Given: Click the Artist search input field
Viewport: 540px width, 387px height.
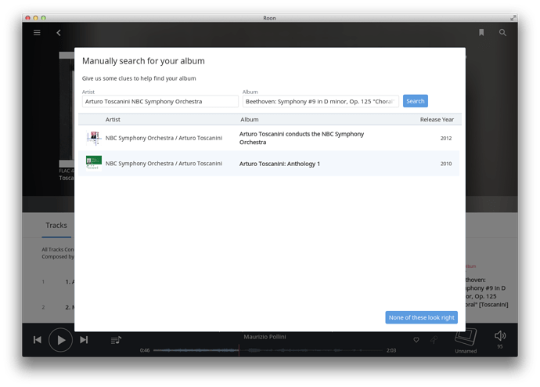Looking at the screenshot, I should (160, 101).
